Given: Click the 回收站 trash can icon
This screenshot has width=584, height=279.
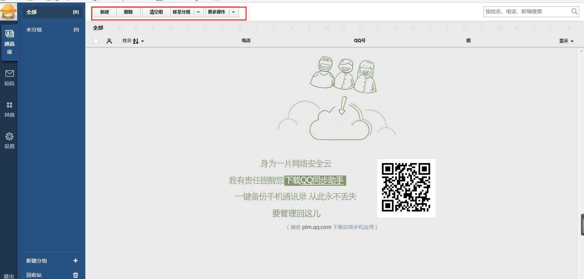Looking at the screenshot, I should (75, 275).
